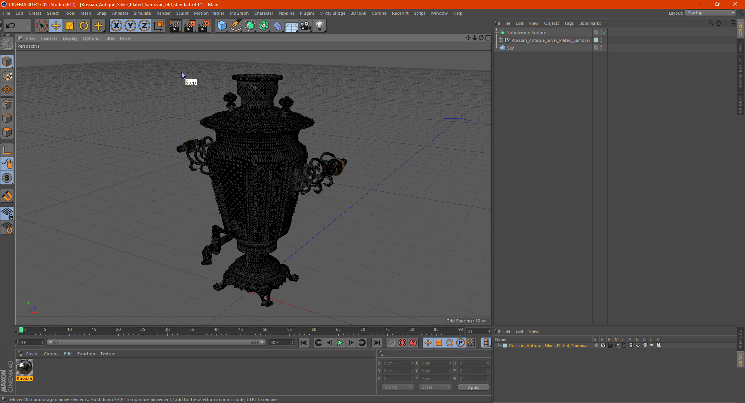
Task: Play the animation forward
Action: (x=340, y=343)
